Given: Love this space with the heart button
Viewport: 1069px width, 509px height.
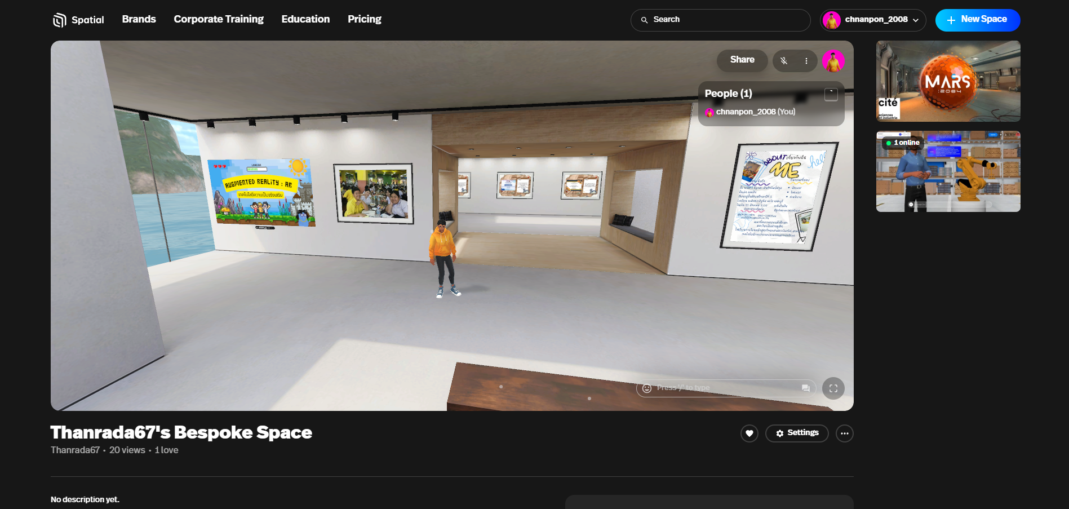Looking at the screenshot, I should pos(749,433).
